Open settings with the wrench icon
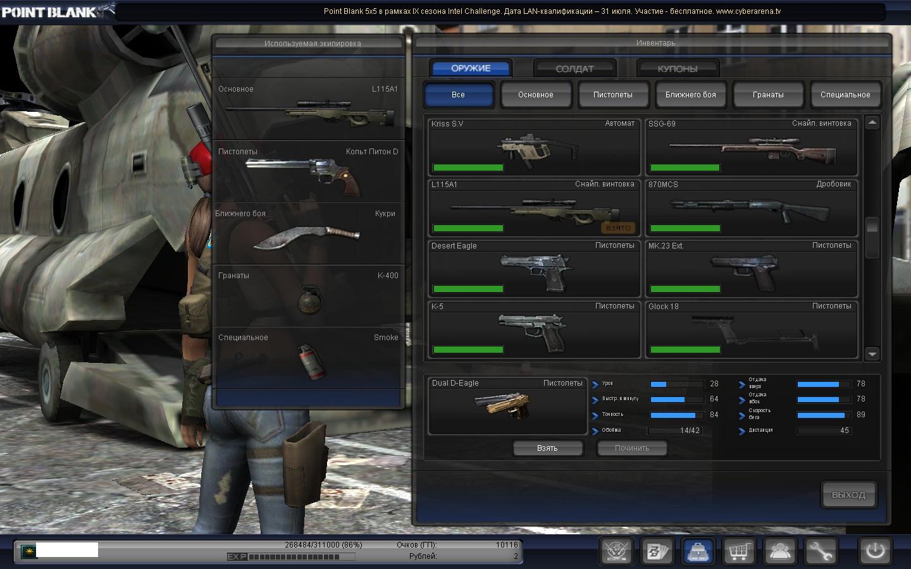 [x=821, y=551]
